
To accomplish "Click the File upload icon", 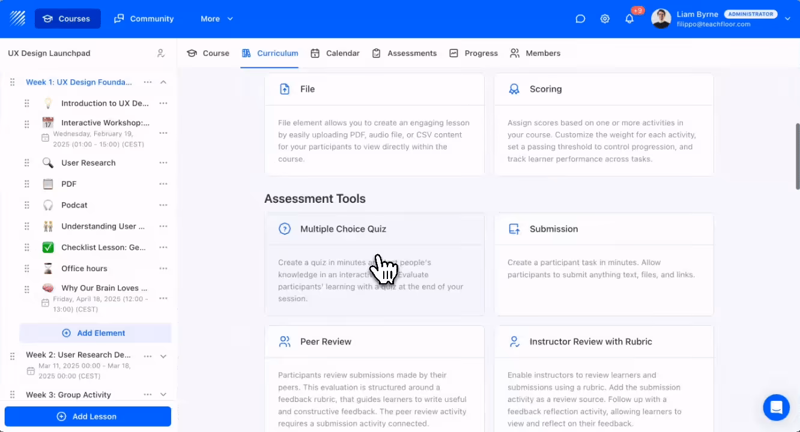I will pos(285,89).
